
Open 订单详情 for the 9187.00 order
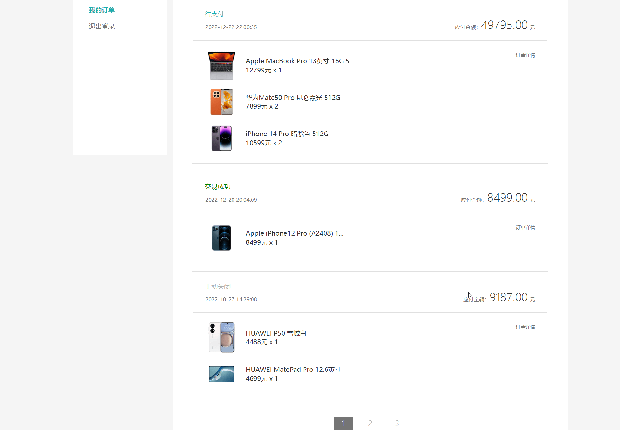click(x=525, y=327)
